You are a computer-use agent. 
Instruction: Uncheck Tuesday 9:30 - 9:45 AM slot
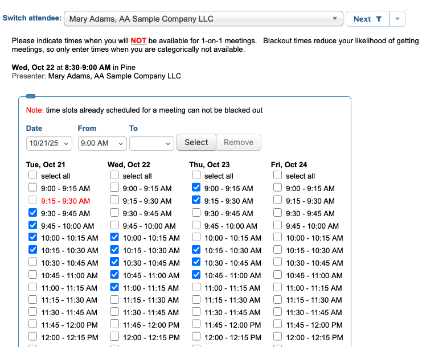pos(33,213)
